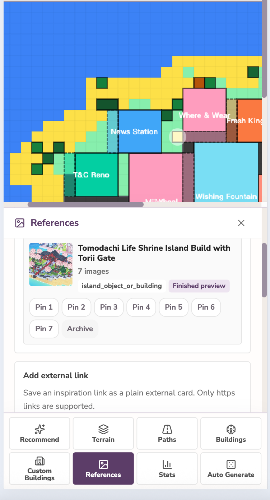The image size is (270, 500).
Task: Click the Pin 1 button
Action: [x=44, y=307]
